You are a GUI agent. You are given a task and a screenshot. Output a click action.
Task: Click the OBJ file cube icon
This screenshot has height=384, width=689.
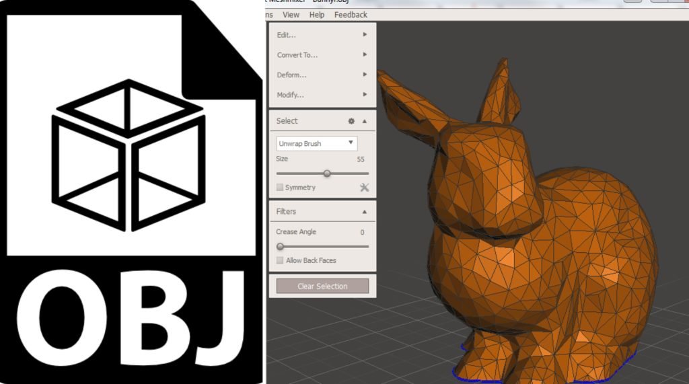pyautogui.click(x=129, y=155)
